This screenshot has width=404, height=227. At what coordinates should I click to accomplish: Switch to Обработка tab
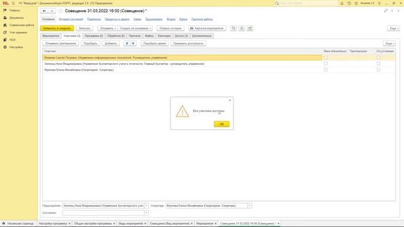coord(116,36)
